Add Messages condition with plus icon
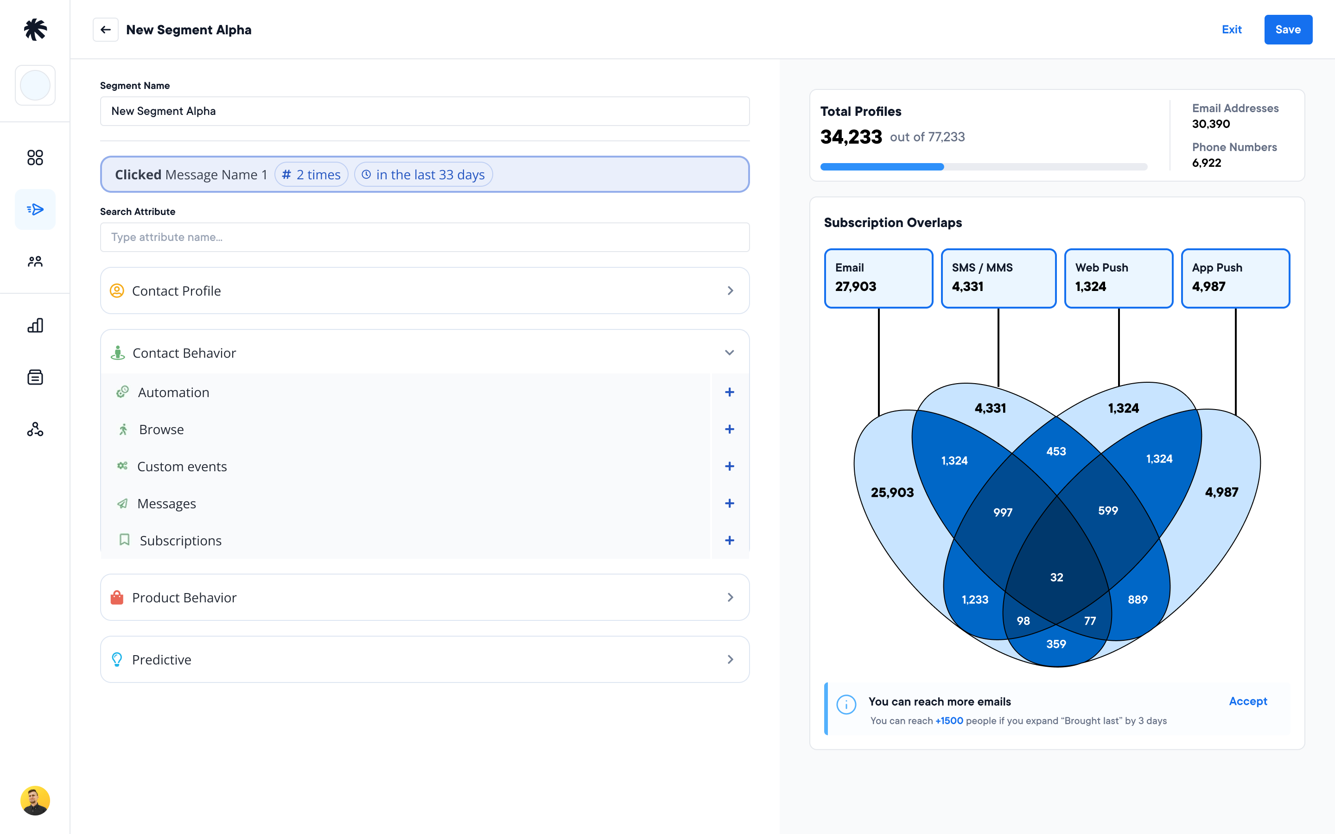This screenshot has height=834, width=1335. click(729, 503)
